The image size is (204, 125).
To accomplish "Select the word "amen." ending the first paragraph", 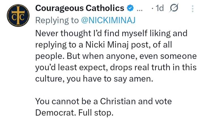I will pos(141,79).
